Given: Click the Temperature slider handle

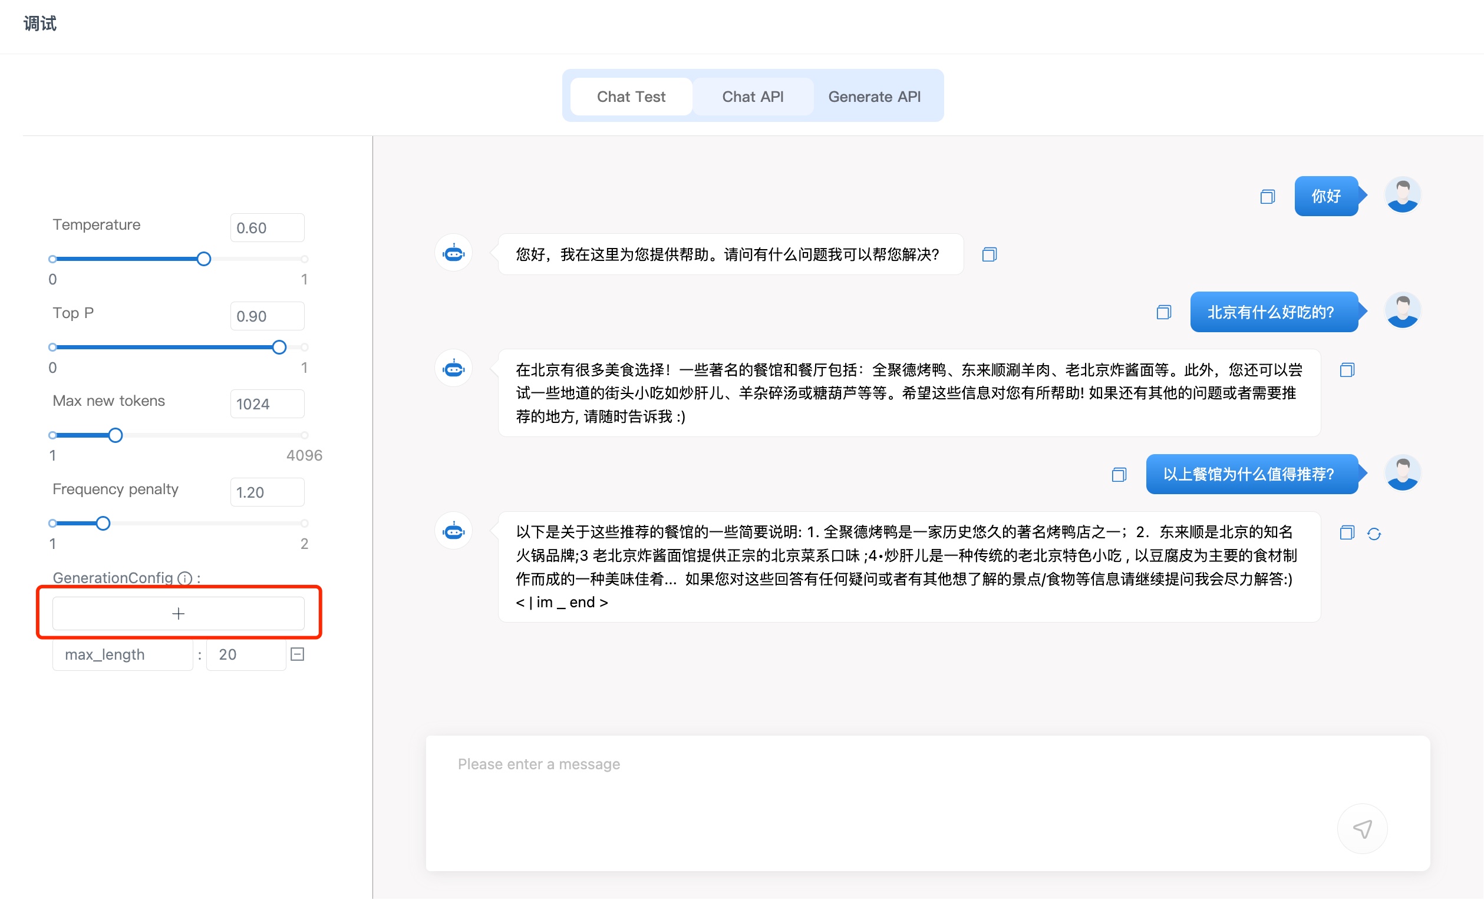Looking at the screenshot, I should tap(203, 260).
